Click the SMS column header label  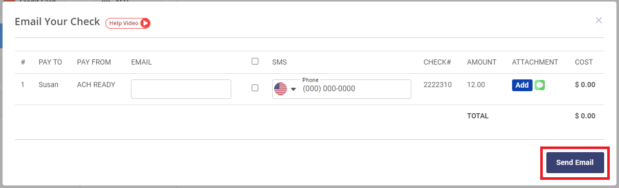(279, 62)
